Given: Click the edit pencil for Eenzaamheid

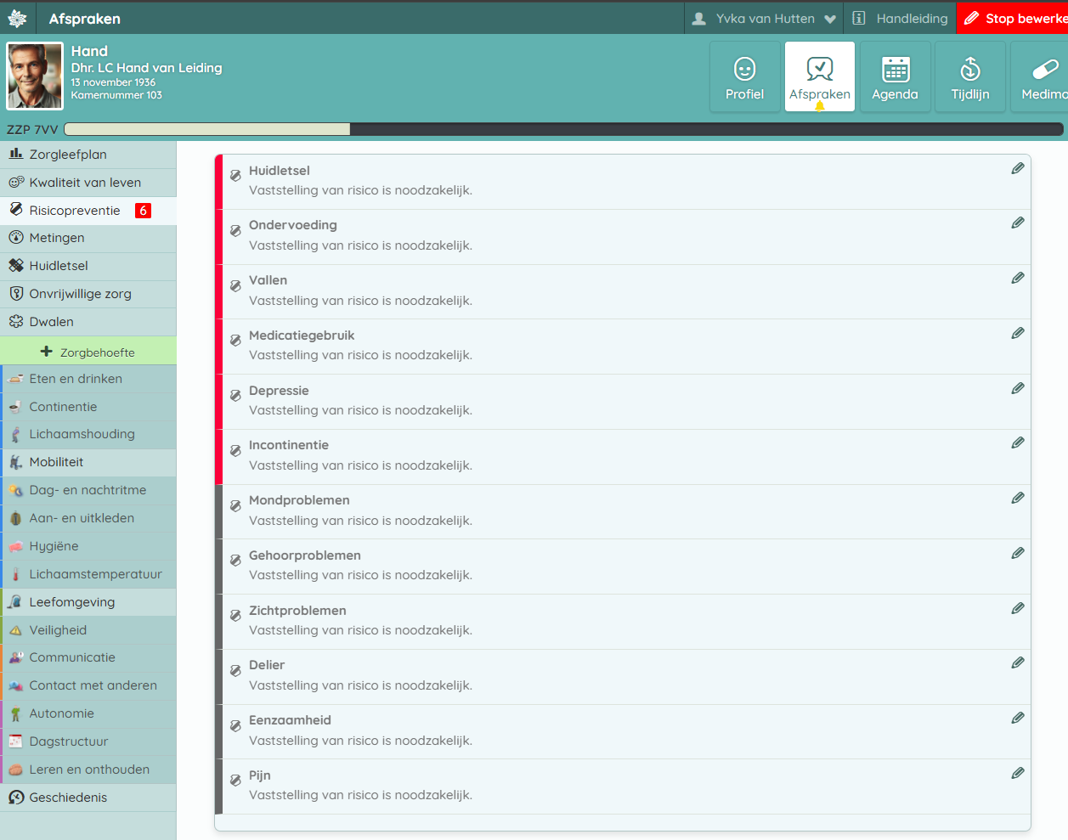Looking at the screenshot, I should point(1017,719).
